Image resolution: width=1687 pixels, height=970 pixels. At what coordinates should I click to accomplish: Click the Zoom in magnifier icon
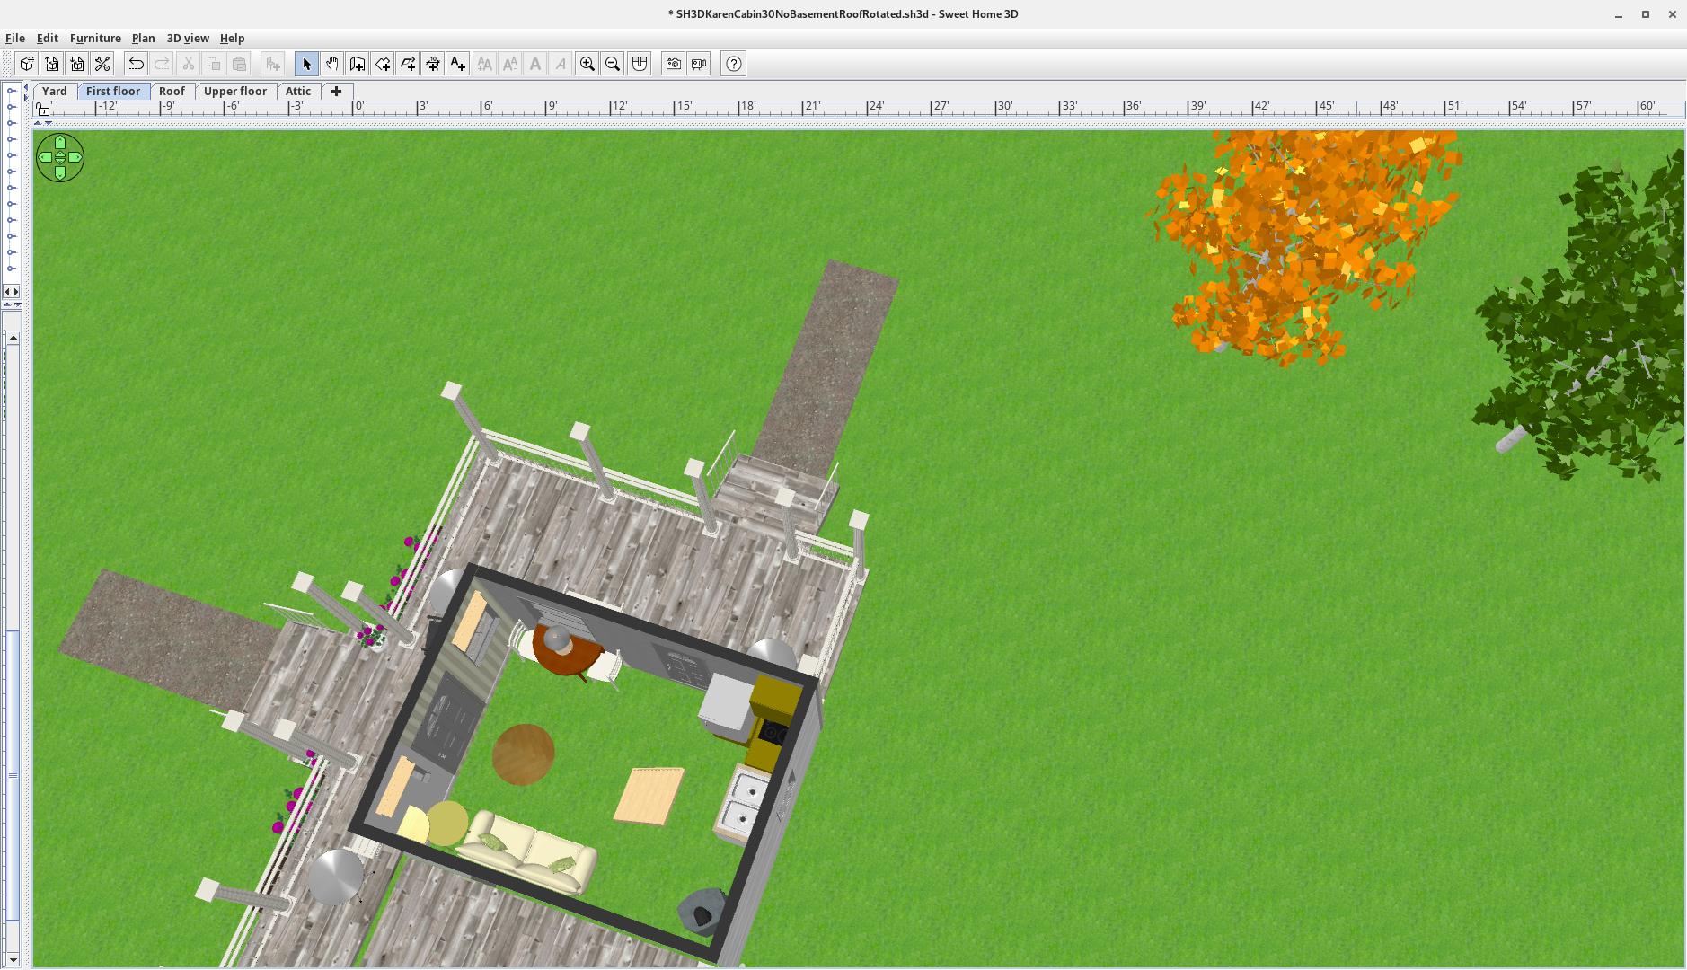[x=587, y=64]
